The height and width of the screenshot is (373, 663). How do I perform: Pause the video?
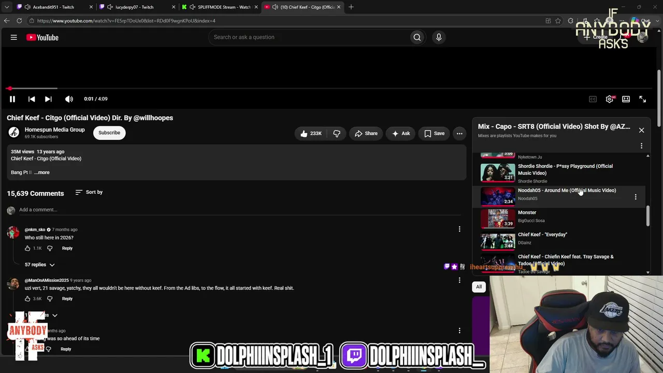[x=12, y=99]
